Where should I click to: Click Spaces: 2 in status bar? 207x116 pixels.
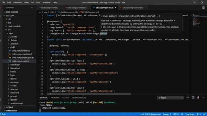(x=167, y=114)
